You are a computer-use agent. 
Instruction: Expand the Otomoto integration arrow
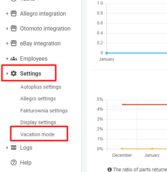coord(7,28)
